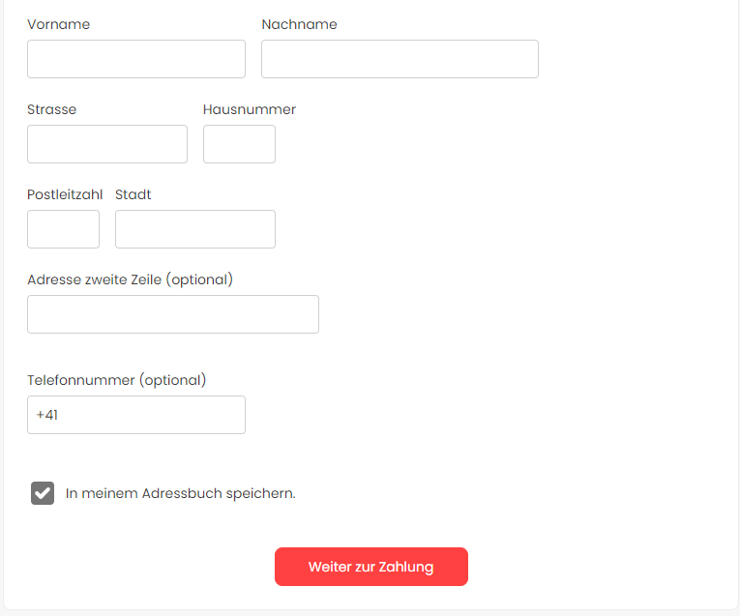Select the Stadt label
Viewport: 740px width, 616px height.
point(133,194)
